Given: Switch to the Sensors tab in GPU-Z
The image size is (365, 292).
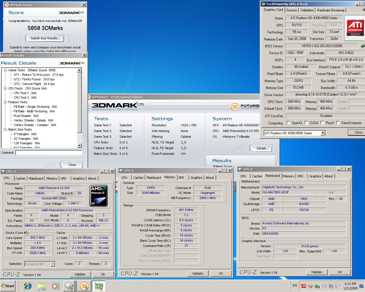Looking at the screenshot, I should pos(292,10).
